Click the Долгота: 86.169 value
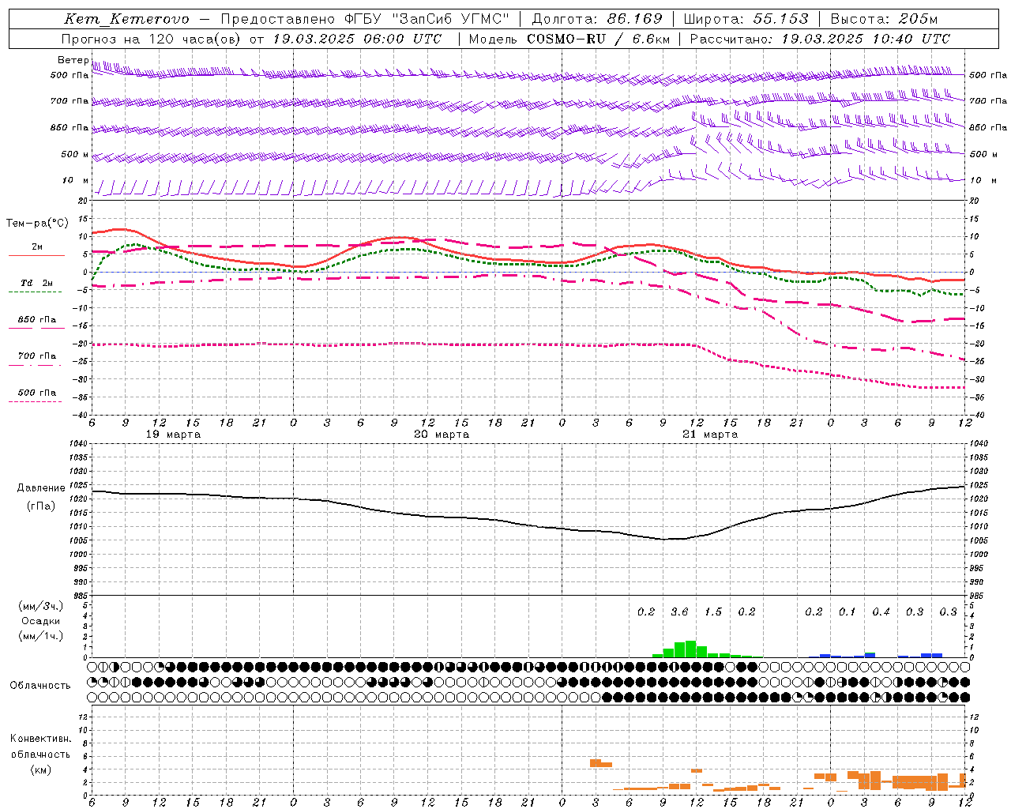The width and height of the screenshot is (1011, 809). pos(597,19)
